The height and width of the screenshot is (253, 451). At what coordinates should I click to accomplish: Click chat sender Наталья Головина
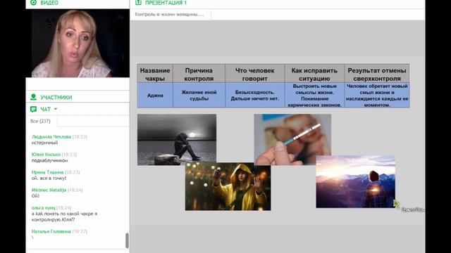coord(51,231)
